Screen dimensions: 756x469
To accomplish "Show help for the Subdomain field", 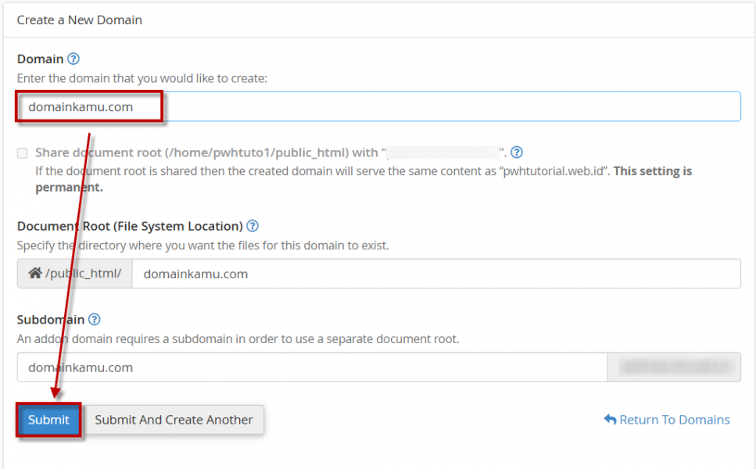I will click(x=95, y=319).
